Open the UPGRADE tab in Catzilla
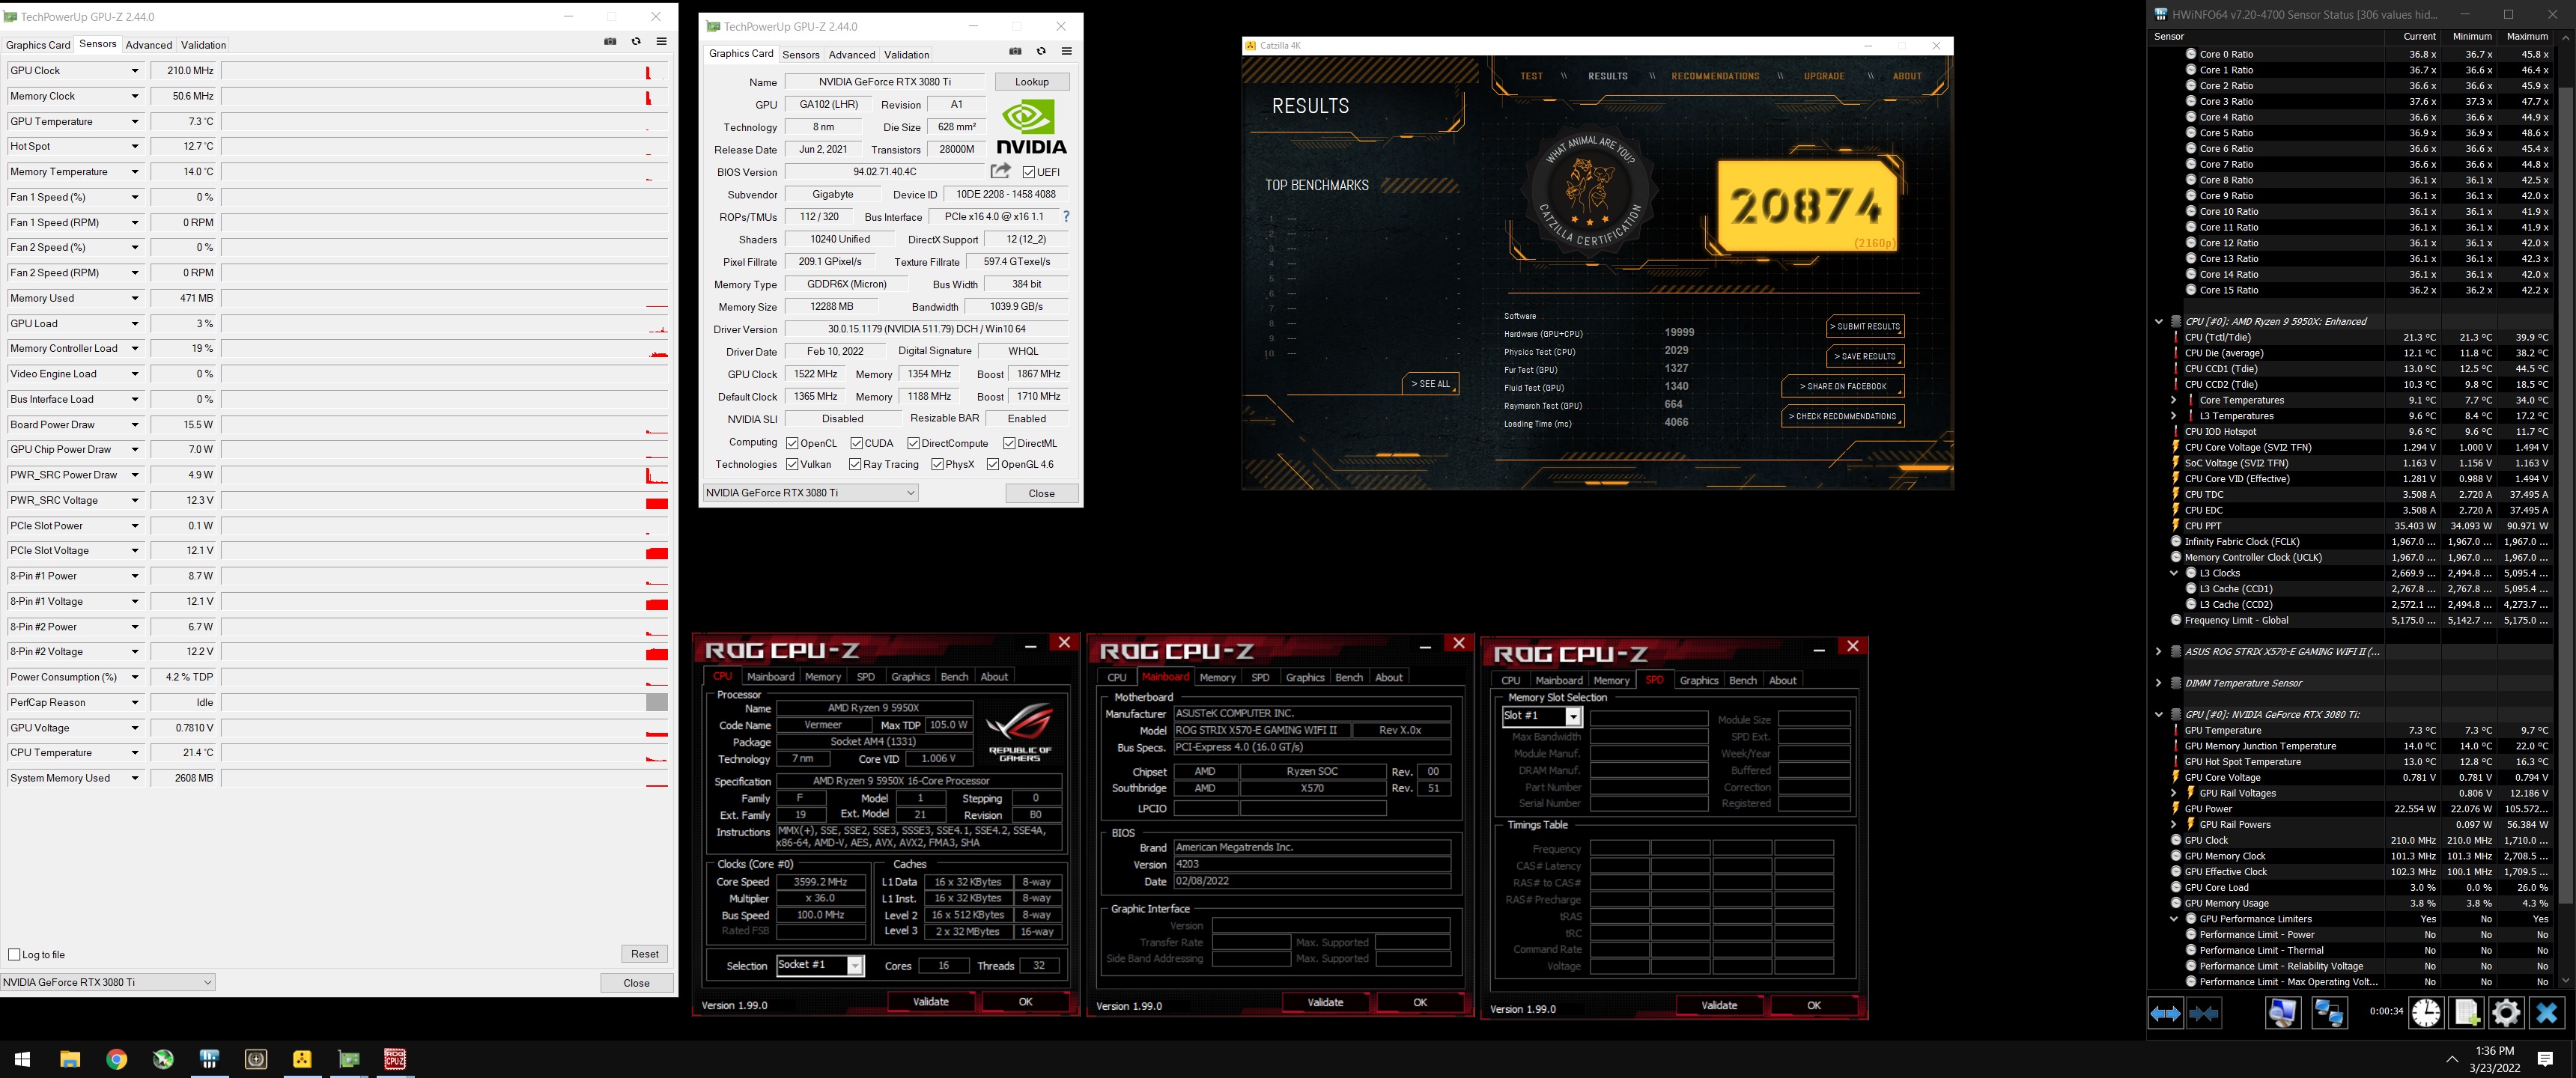 (1824, 76)
